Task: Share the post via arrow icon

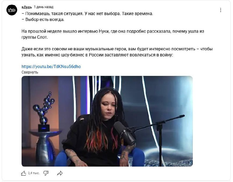Action: 60,173
